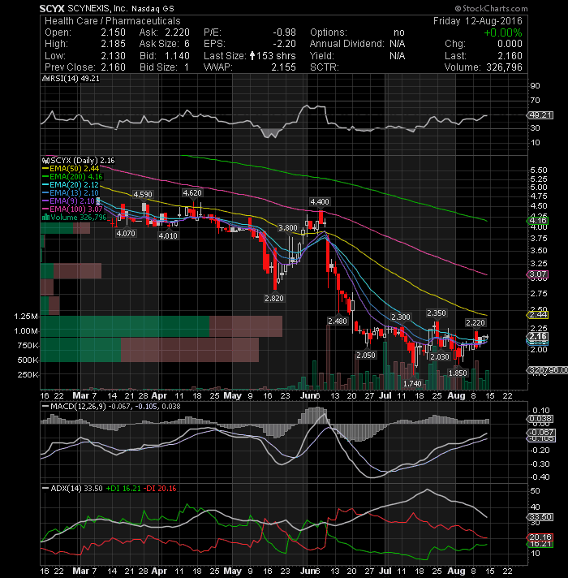Screen dimensions: 568x578
Task: Click the up arrow next to Last Size
Action: (252, 56)
